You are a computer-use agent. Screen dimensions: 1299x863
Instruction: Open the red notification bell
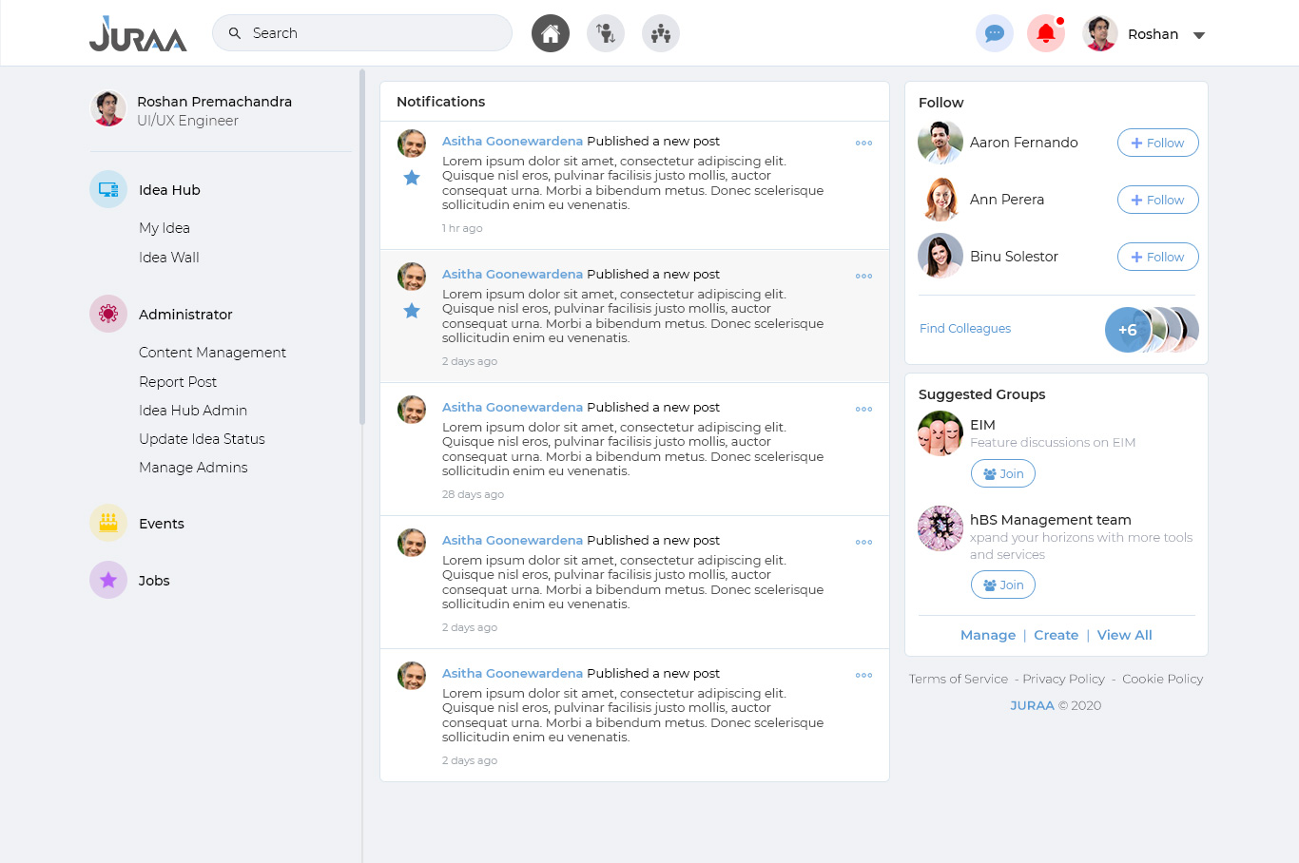point(1045,34)
